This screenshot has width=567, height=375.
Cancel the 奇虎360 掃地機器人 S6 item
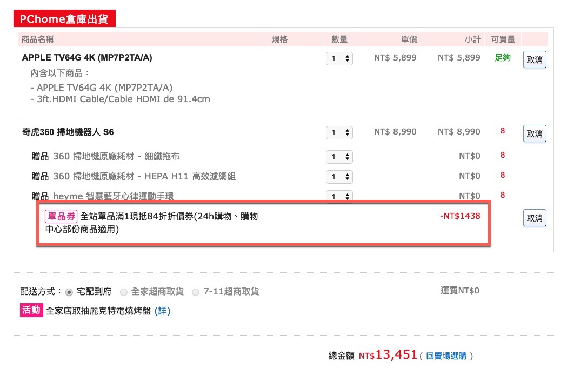pyautogui.click(x=535, y=134)
